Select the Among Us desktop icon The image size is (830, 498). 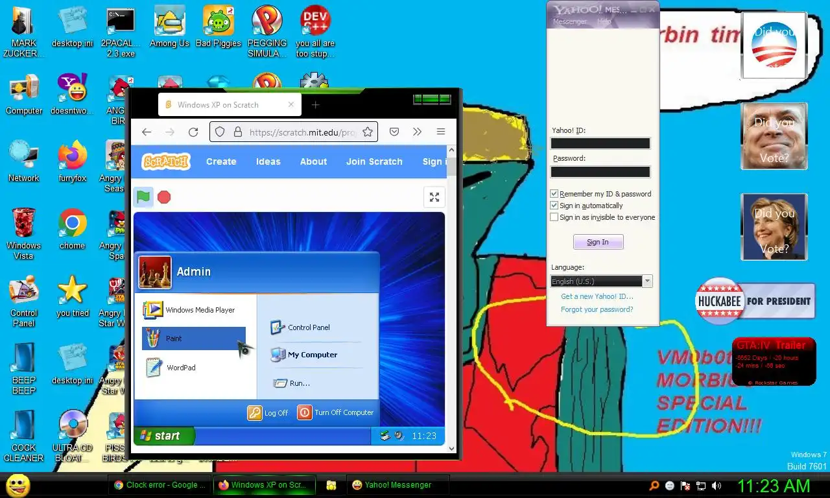[169, 27]
